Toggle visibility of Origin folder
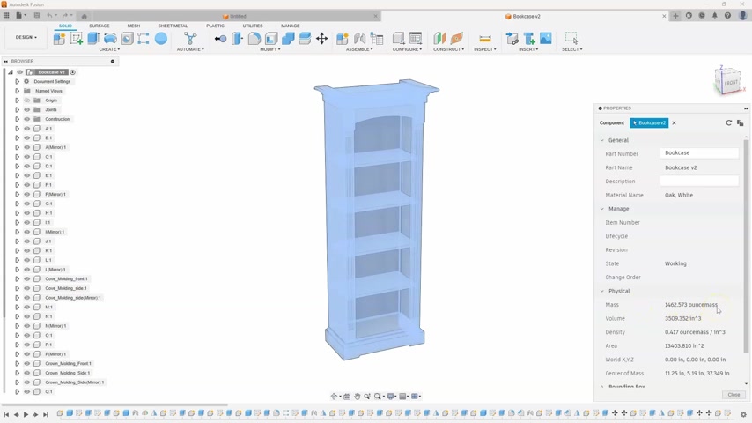 (26, 100)
